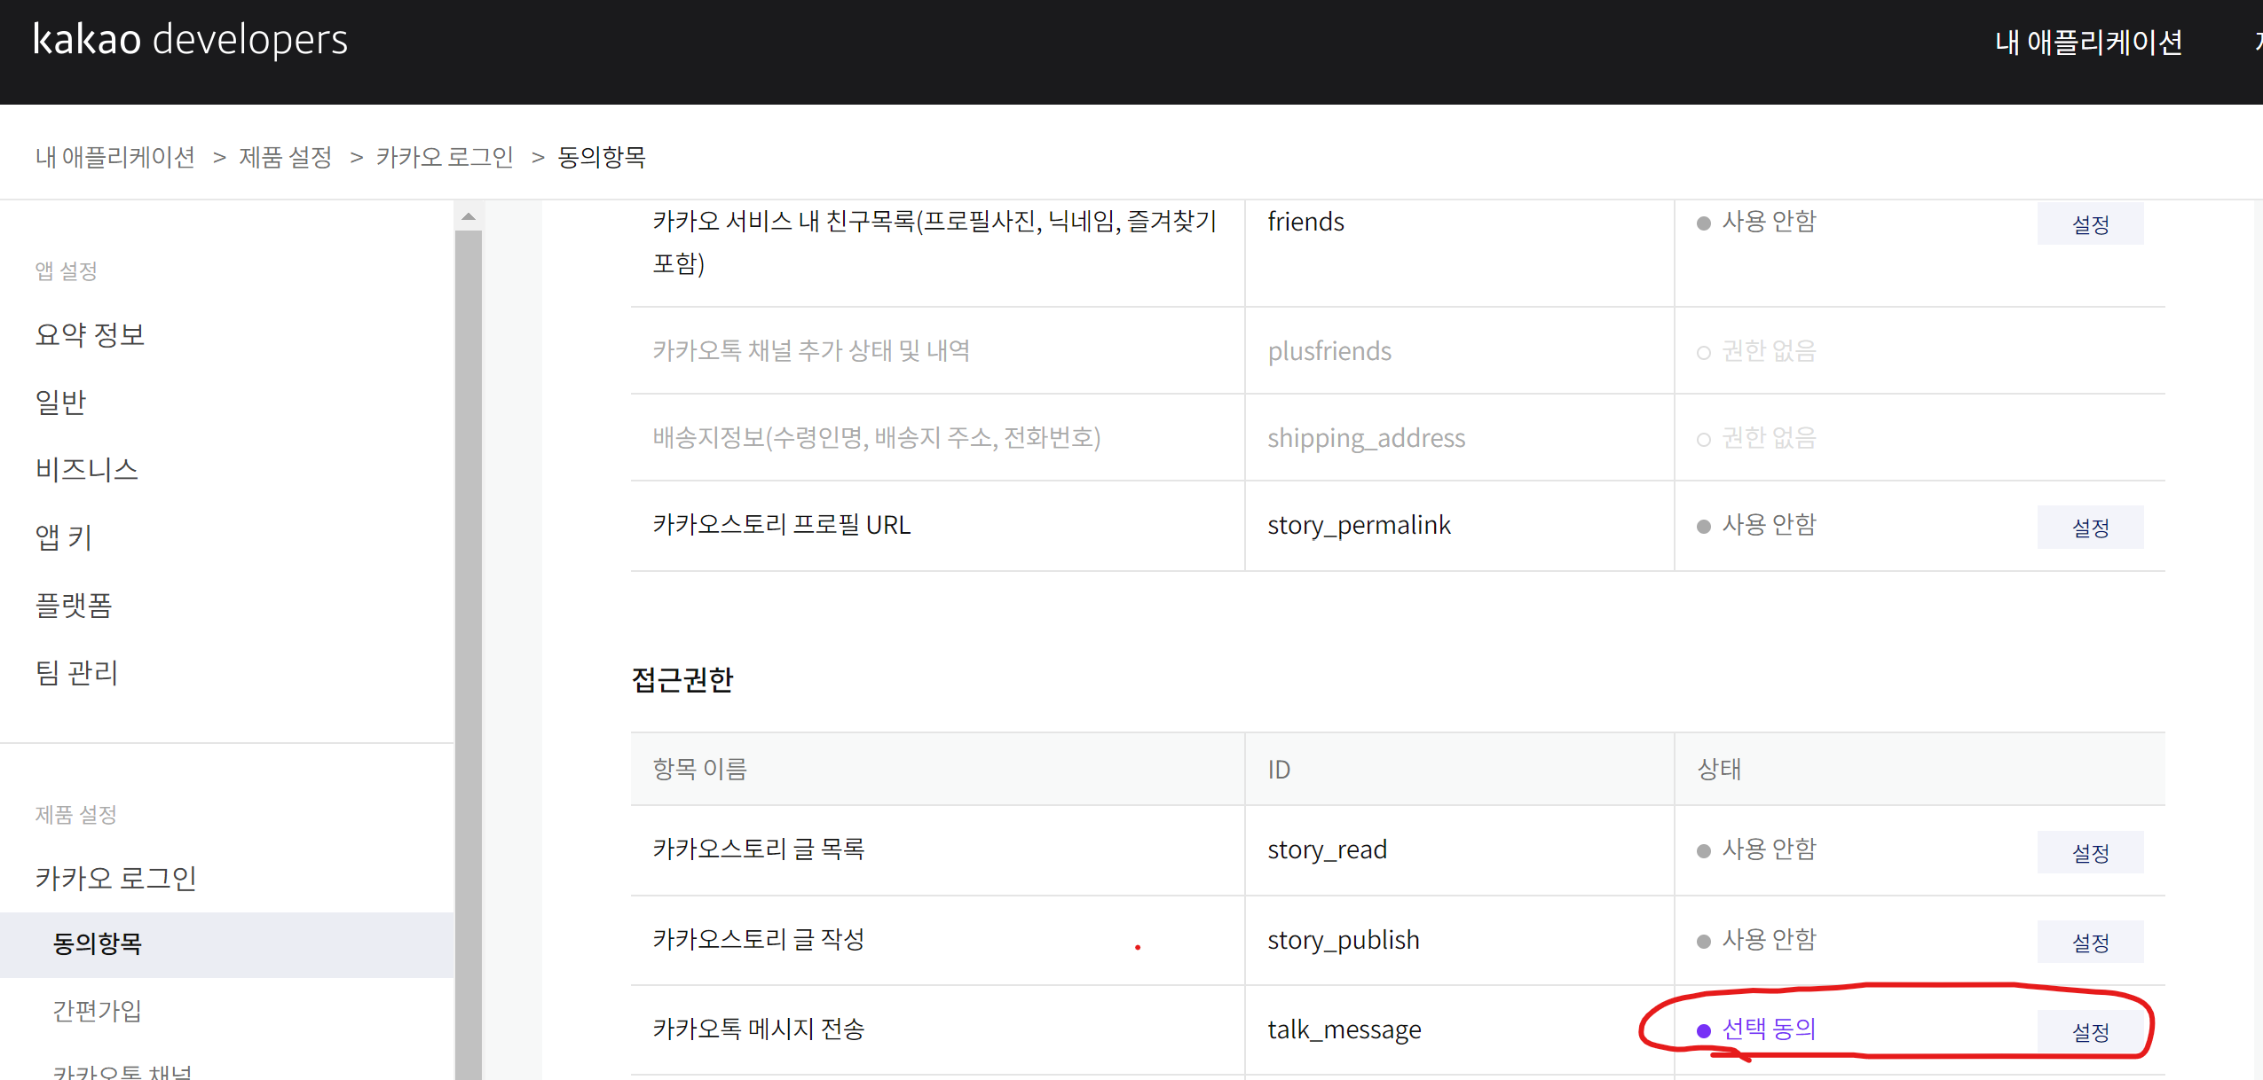
Task: Go to 제품 설정 breadcrumb
Action: pos(285,157)
